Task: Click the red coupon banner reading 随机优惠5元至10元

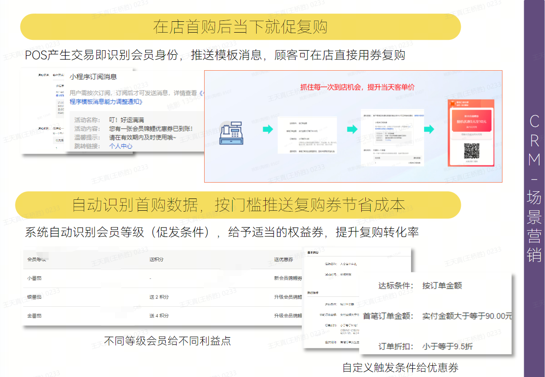Action: [x=472, y=119]
